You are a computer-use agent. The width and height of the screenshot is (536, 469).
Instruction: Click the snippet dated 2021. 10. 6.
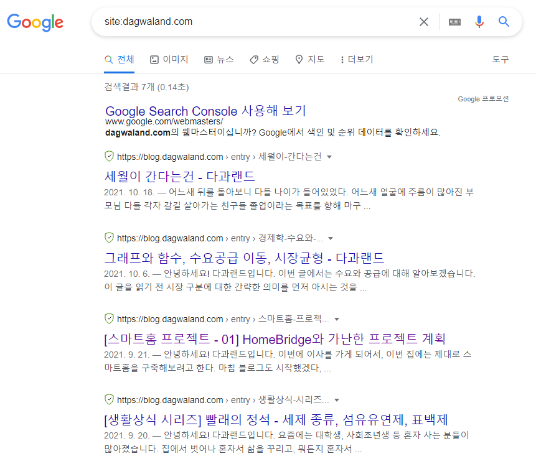coord(289,280)
